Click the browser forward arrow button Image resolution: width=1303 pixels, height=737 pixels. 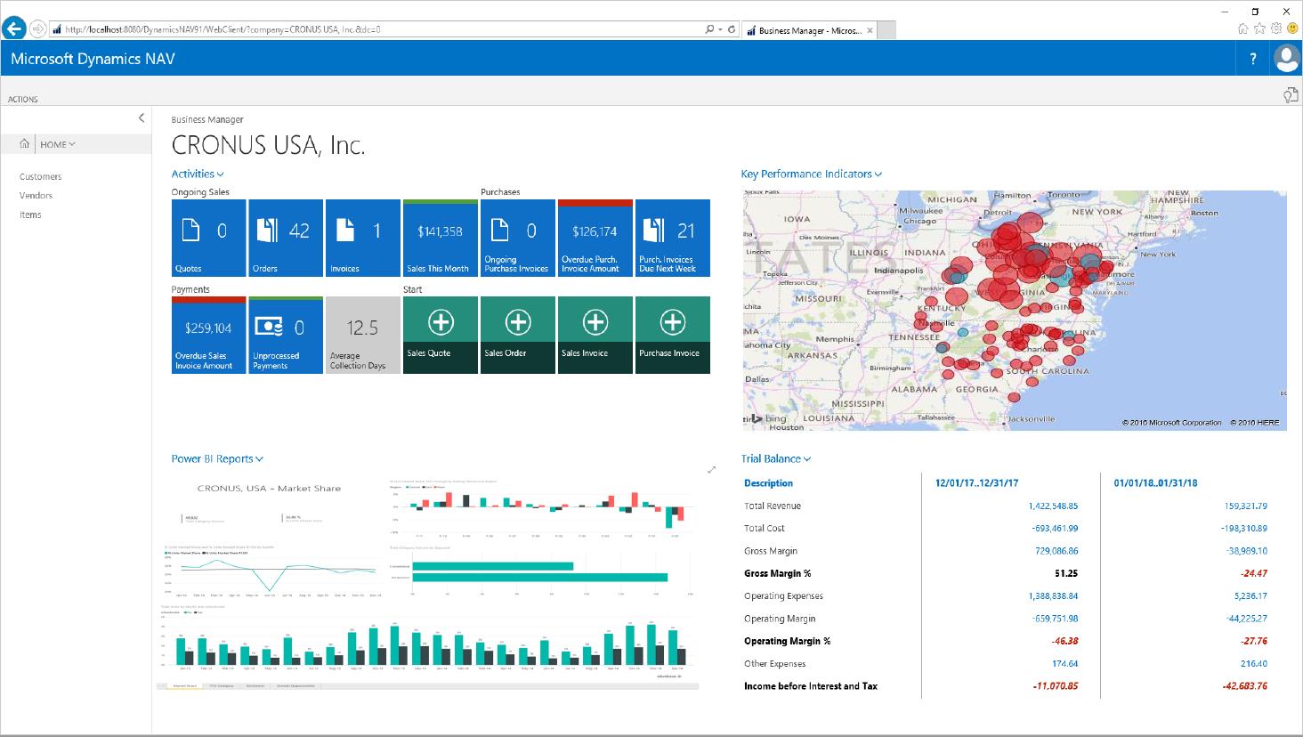tap(37, 29)
